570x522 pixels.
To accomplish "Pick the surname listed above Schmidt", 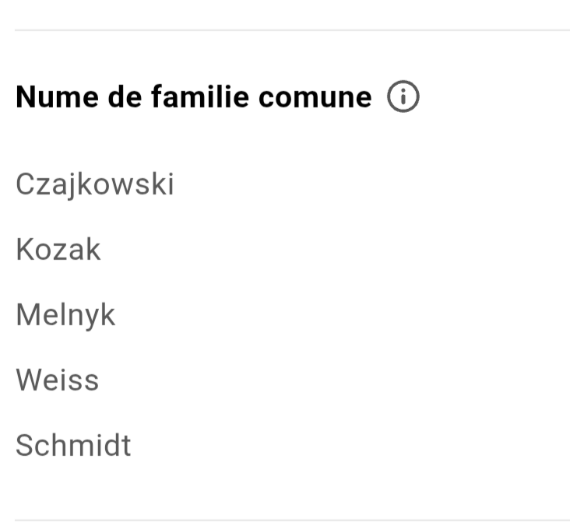I will click(x=58, y=381).
